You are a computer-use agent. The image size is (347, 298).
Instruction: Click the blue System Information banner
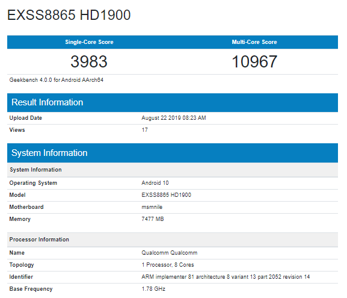coord(173,153)
